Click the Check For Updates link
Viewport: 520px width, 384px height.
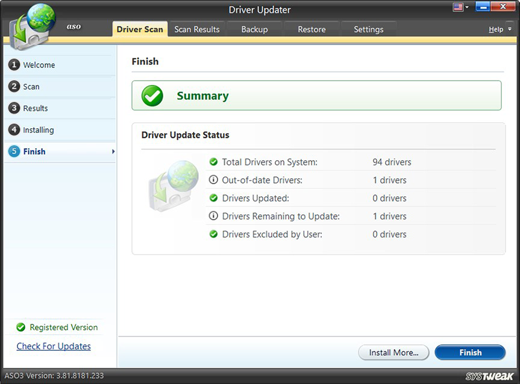coord(53,346)
